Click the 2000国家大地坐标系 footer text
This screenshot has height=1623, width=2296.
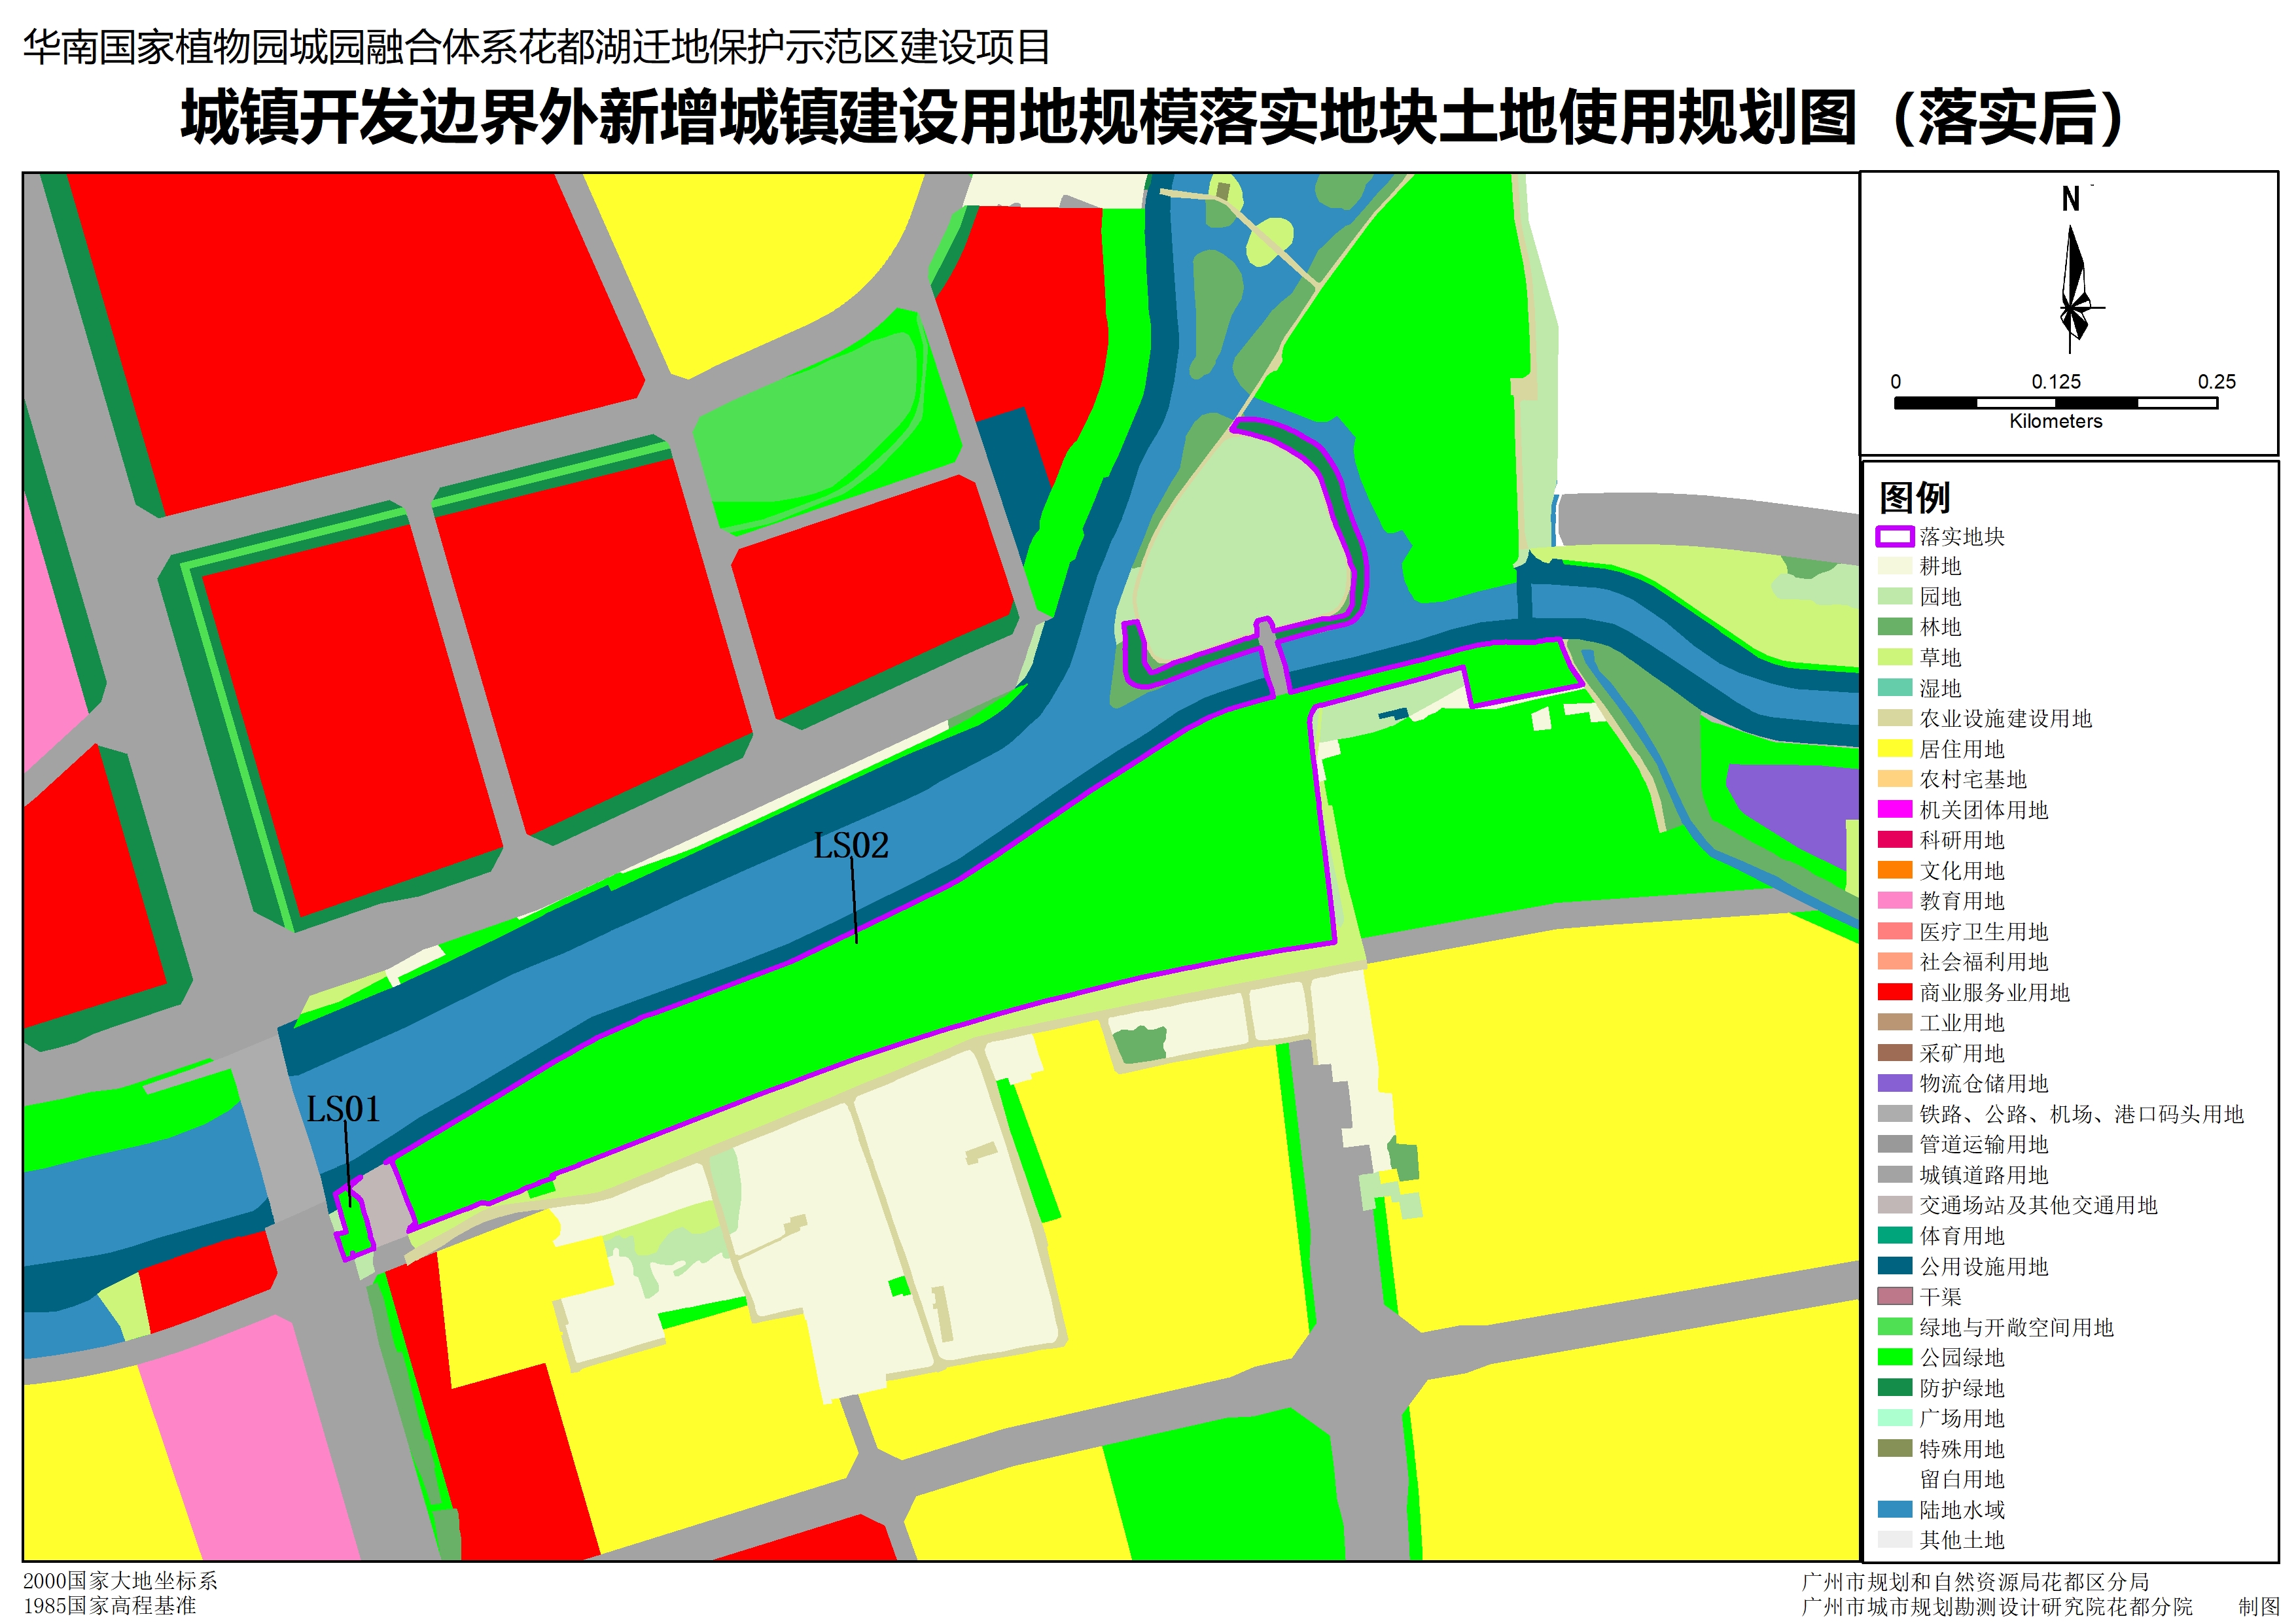tap(120, 1581)
